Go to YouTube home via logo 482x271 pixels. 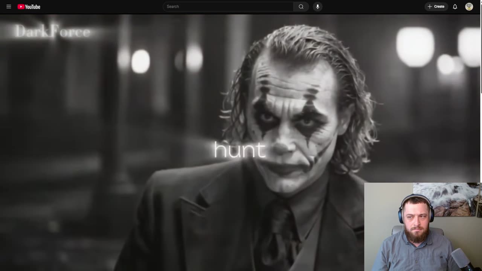pyautogui.click(x=29, y=6)
